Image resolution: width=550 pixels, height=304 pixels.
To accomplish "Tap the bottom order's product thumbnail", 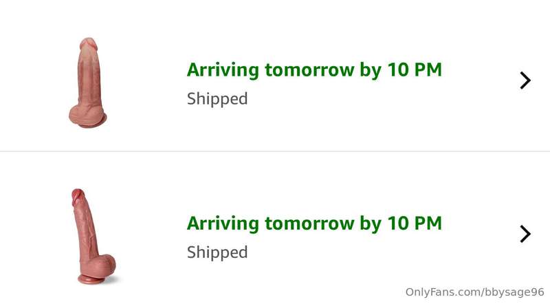I will tap(93, 236).
